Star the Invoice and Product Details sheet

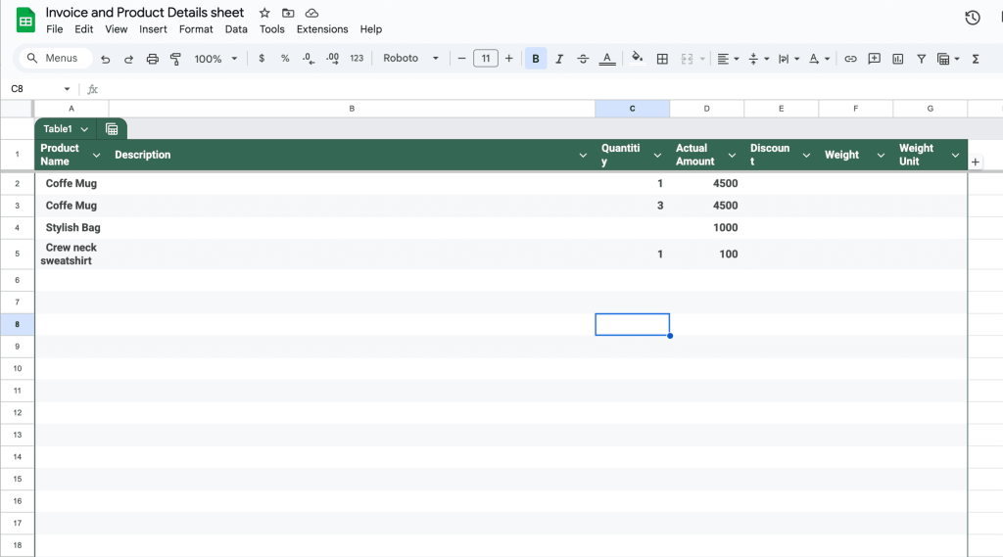264,13
